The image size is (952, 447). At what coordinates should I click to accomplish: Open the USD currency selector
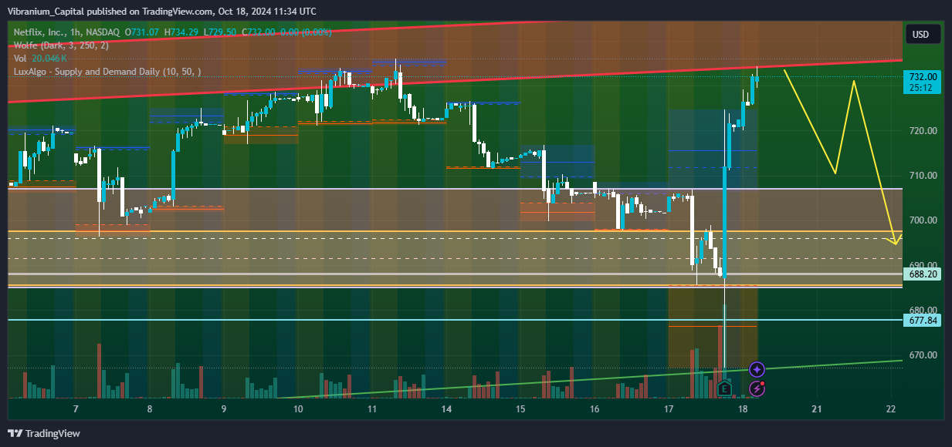pyautogui.click(x=921, y=34)
